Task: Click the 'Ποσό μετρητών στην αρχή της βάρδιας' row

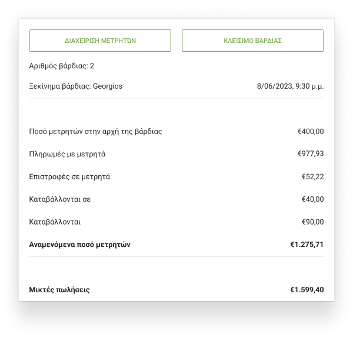Action: [x=176, y=131]
